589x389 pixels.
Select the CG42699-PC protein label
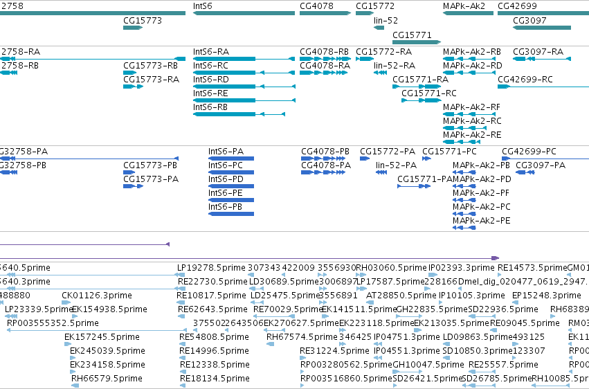[x=529, y=152]
